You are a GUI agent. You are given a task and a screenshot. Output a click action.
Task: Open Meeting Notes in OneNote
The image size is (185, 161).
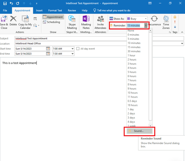[86, 22]
